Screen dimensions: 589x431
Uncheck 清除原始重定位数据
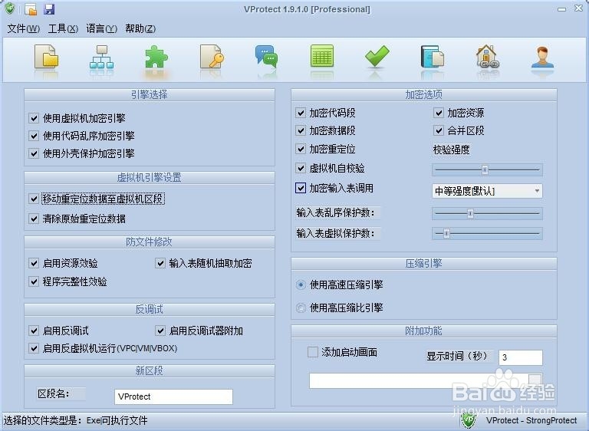[34, 219]
